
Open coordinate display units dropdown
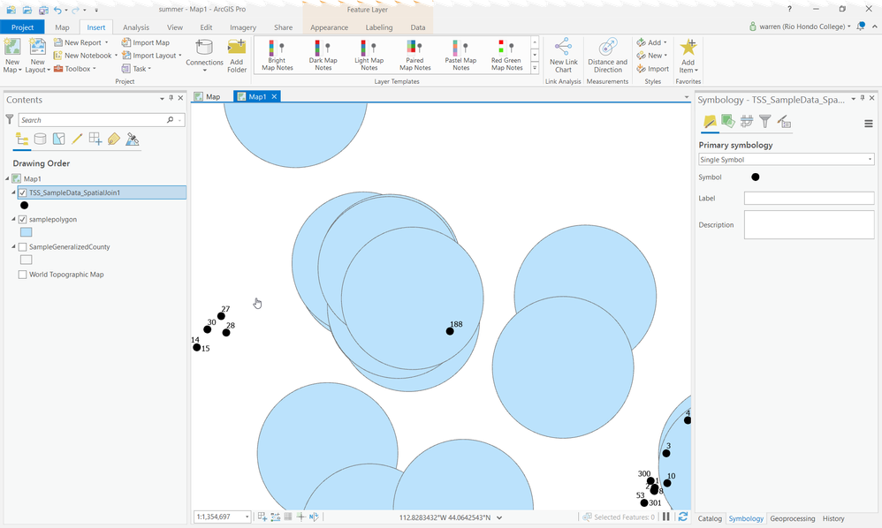[499, 517]
